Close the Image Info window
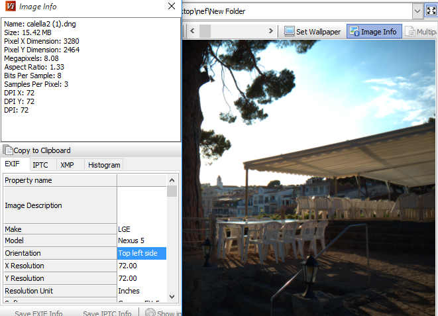This screenshot has width=438, height=316. 172,6
